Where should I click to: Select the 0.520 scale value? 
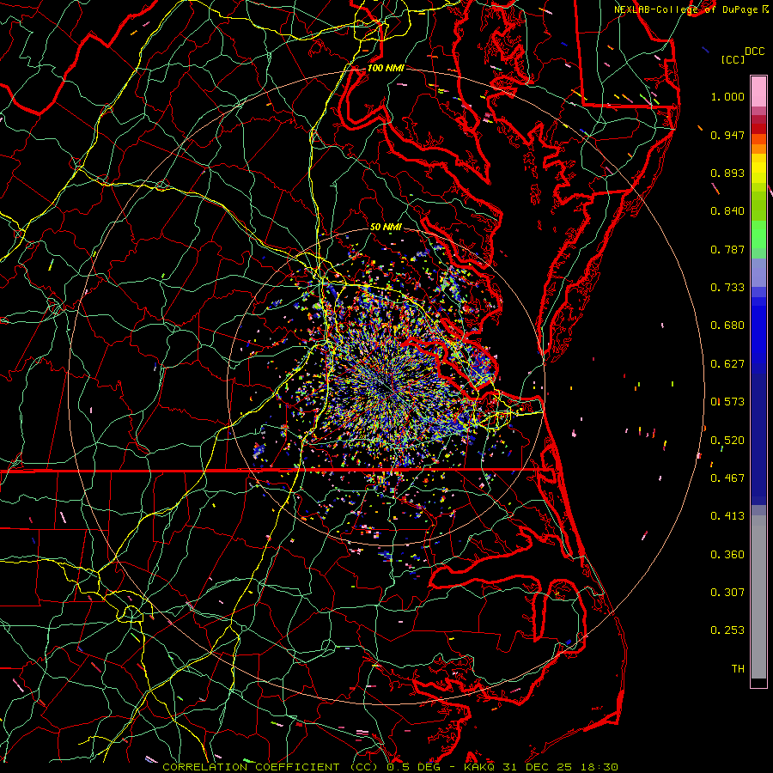pyautogui.click(x=727, y=441)
